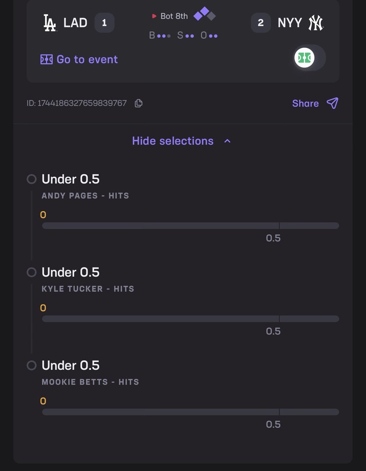Viewport: 366px width, 471px height.
Task: Click the paper plane share icon
Action: click(332, 103)
